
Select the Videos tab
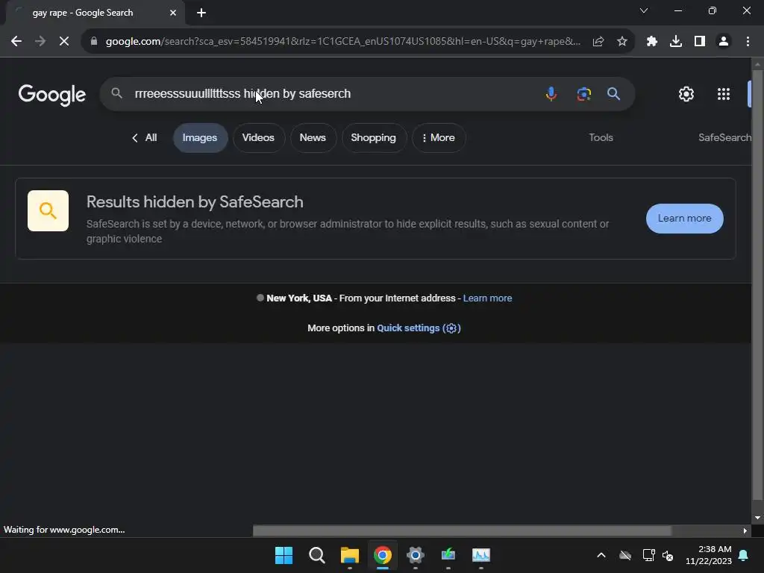[258, 138]
